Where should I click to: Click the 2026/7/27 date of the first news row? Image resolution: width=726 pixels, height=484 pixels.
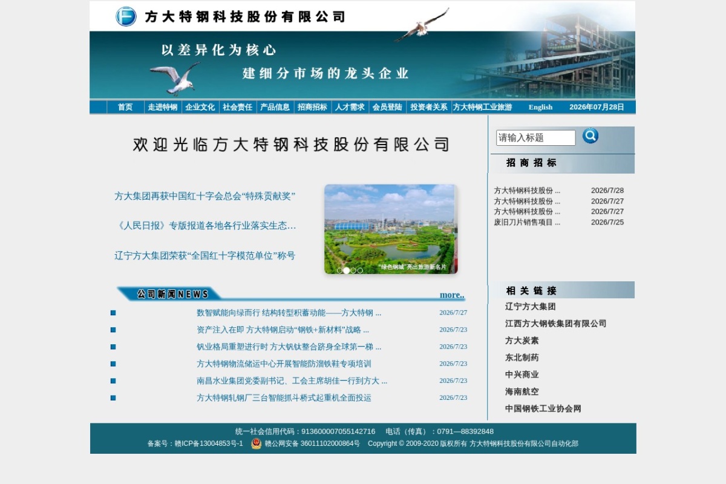(x=453, y=313)
